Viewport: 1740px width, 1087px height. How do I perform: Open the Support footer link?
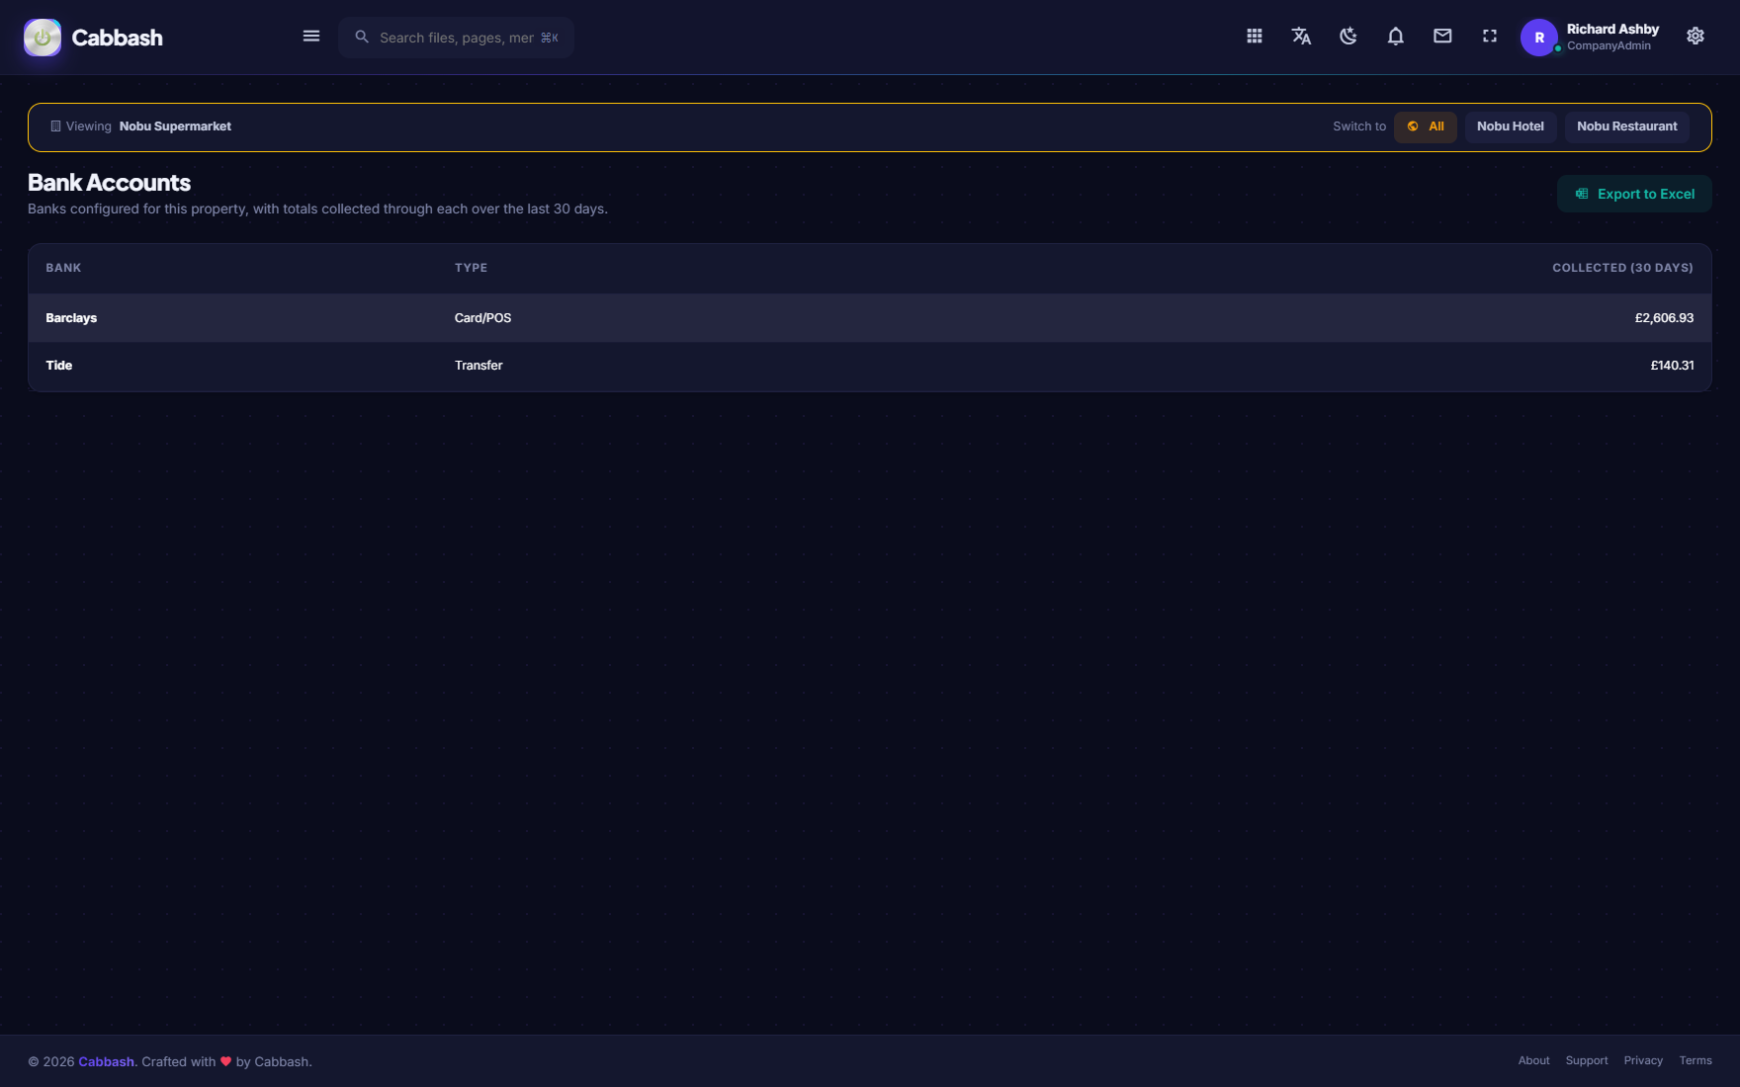1586,1060
